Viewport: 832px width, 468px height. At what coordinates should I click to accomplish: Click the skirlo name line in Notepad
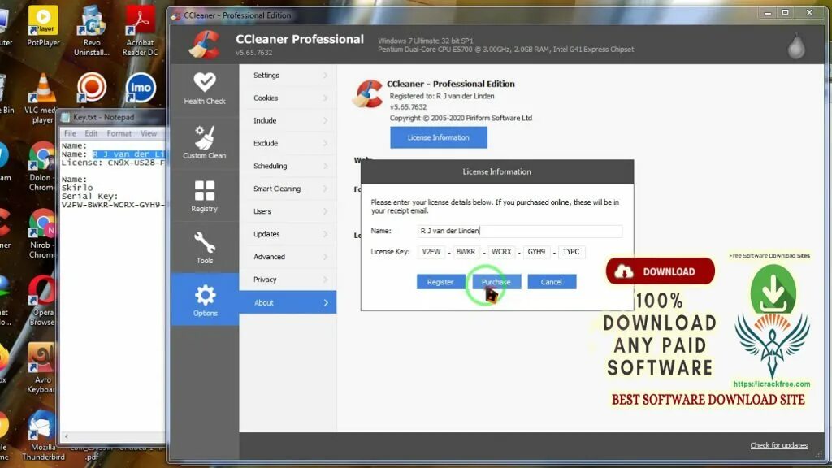click(x=77, y=188)
